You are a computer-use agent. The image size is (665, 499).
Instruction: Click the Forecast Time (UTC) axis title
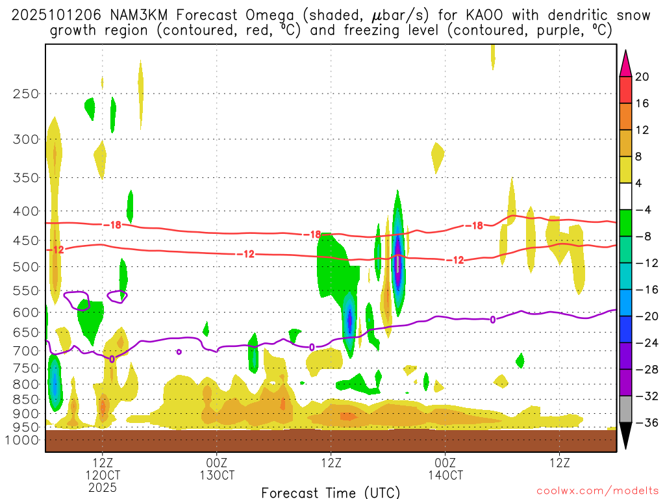(x=331, y=493)
